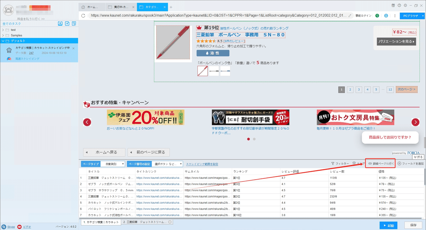Close the 実行中 tab
Screen dimensions: 426x230
click(x=133, y=7)
